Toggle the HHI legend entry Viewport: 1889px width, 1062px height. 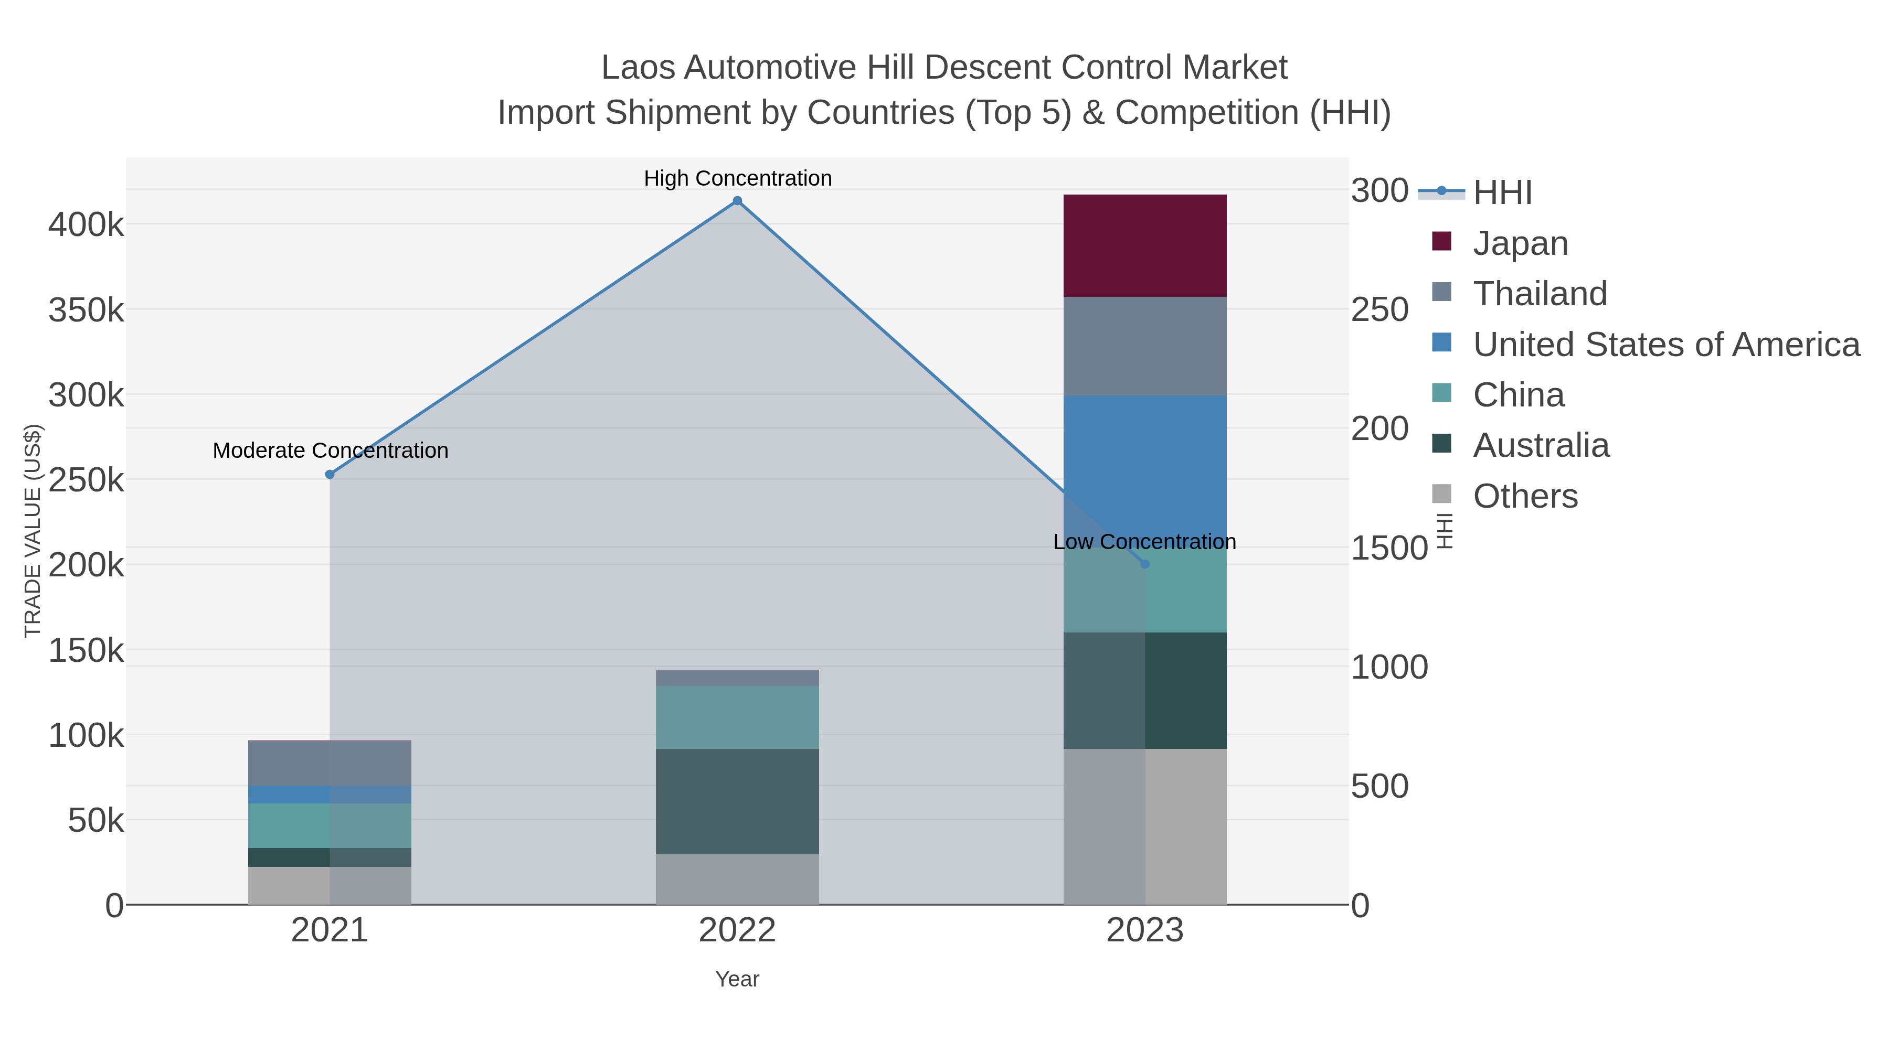tap(1476, 192)
